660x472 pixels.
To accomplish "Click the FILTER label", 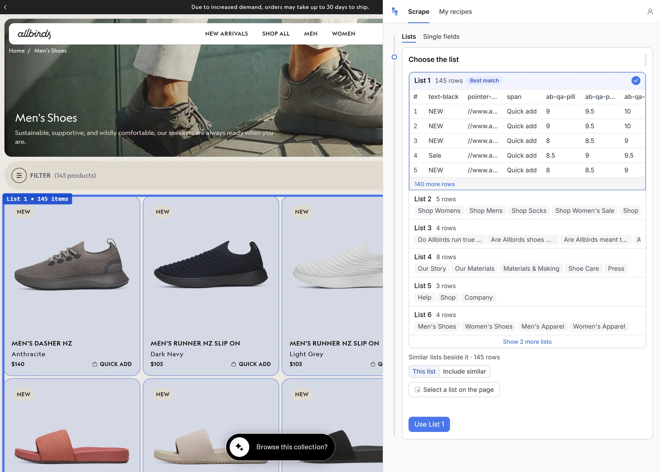I will tap(40, 175).
